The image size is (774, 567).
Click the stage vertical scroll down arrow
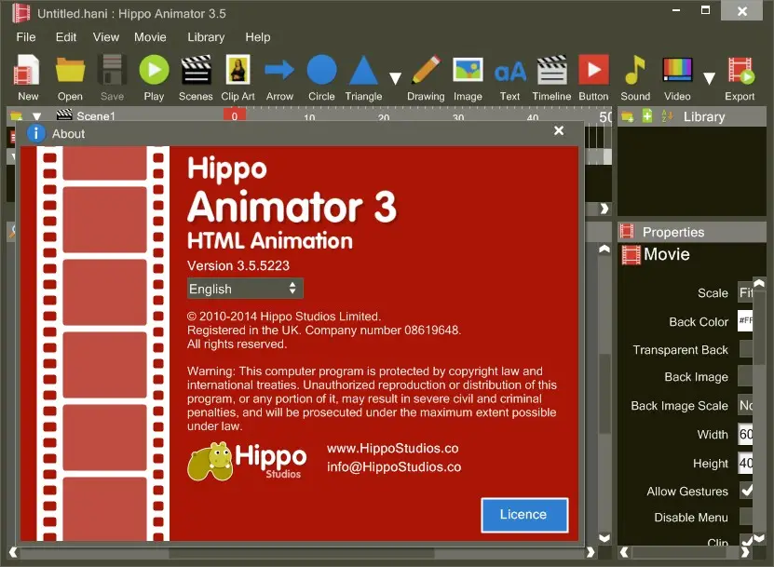pos(604,537)
